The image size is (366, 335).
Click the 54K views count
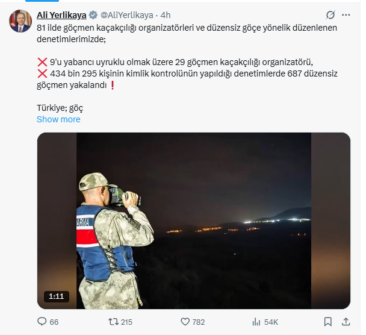(x=271, y=322)
